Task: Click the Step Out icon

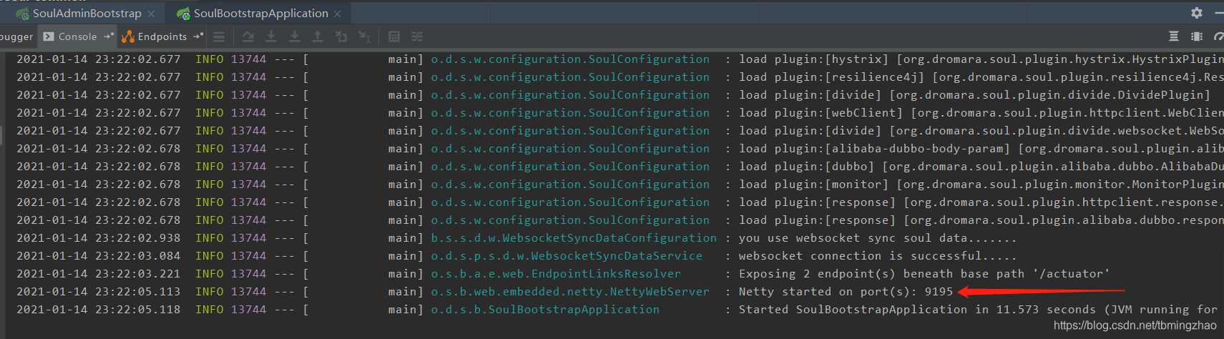Action: click(x=318, y=36)
